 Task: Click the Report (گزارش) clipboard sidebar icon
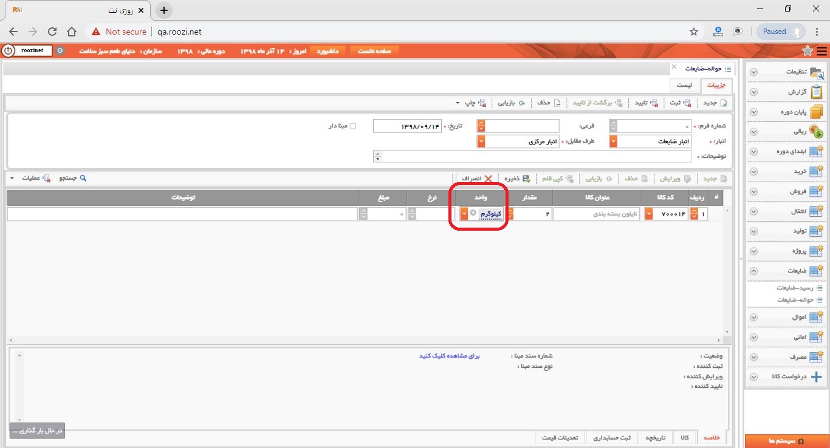tap(817, 92)
